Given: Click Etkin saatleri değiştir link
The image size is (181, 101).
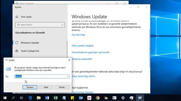Looking at the screenshot, I should coord(83,45).
